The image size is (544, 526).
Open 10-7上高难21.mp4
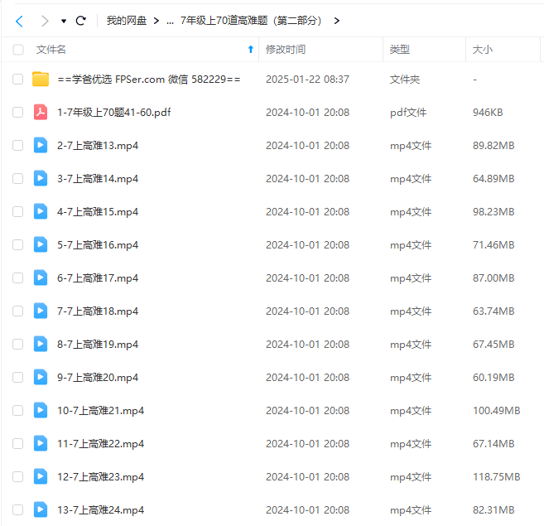[x=100, y=411]
